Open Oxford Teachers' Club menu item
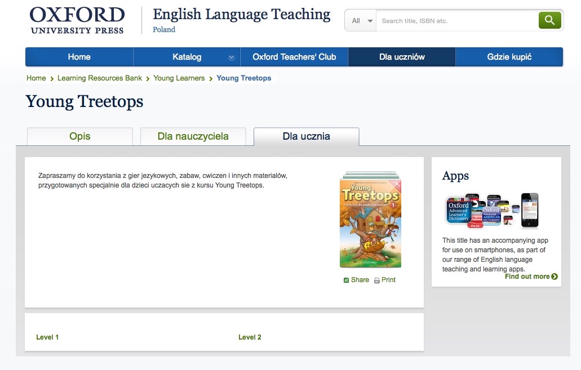Screen dimensions: 581x370 tap(294, 57)
